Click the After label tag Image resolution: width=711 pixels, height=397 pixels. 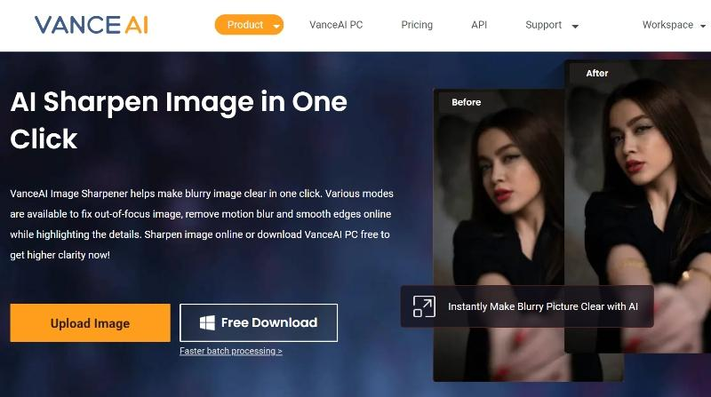[597, 73]
